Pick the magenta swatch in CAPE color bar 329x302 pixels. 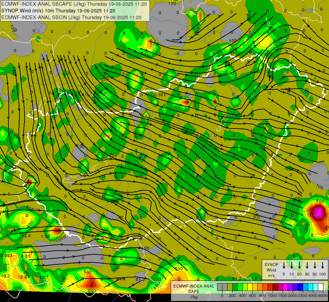286,287
